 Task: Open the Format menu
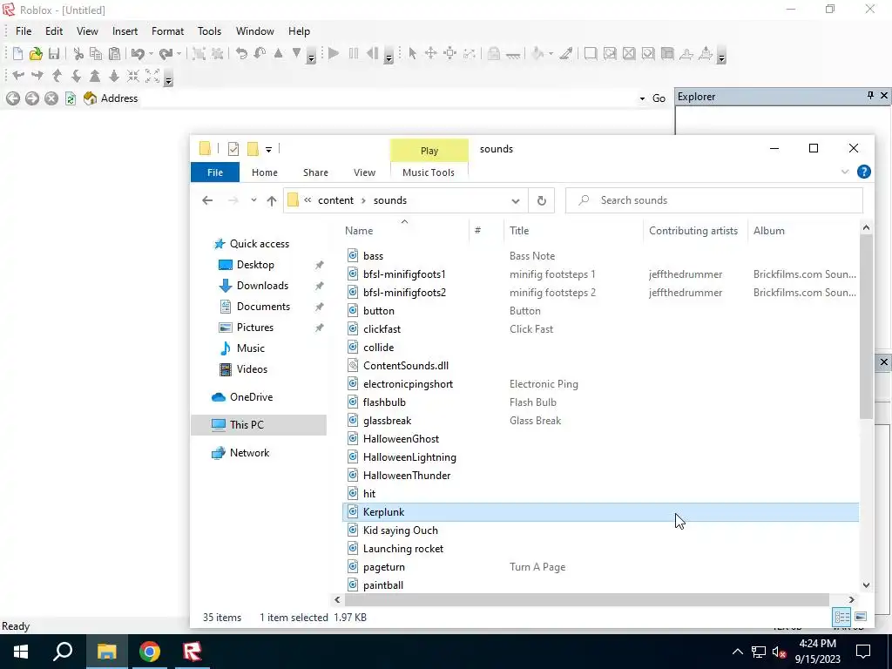[168, 31]
